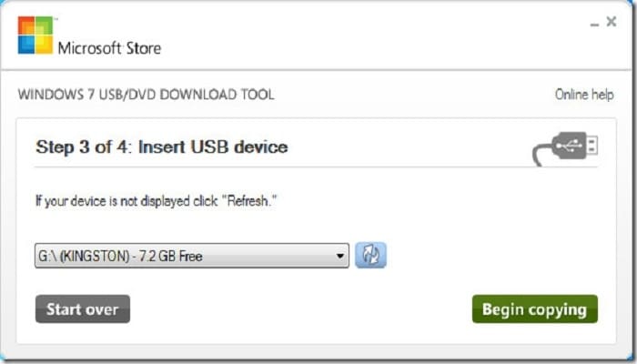Minimize the download tool window
The image size is (637, 364).
[x=594, y=24]
